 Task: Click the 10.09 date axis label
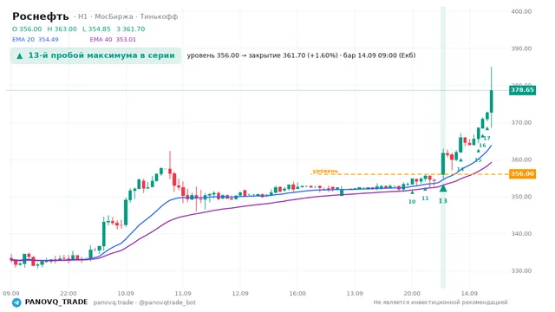click(x=126, y=294)
